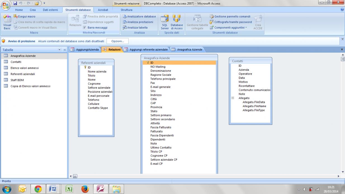Collapse the Allegato field in Contatti
This screenshot has width=345, height=194.
click(x=232, y=98)
